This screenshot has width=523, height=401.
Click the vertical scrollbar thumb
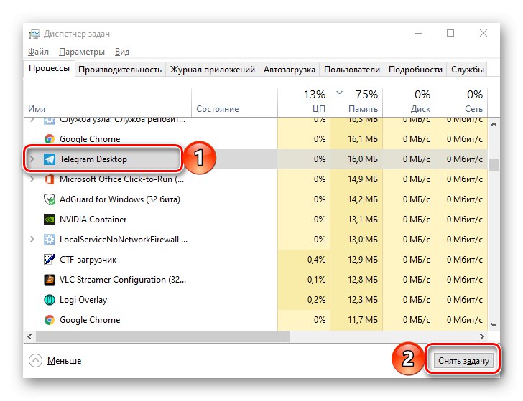[x=494, y=164]
